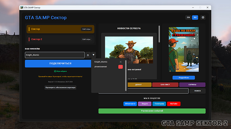
Task: Delete phoenixsensei with red X button
Action: pyautogui.click(x=120, y=67)
